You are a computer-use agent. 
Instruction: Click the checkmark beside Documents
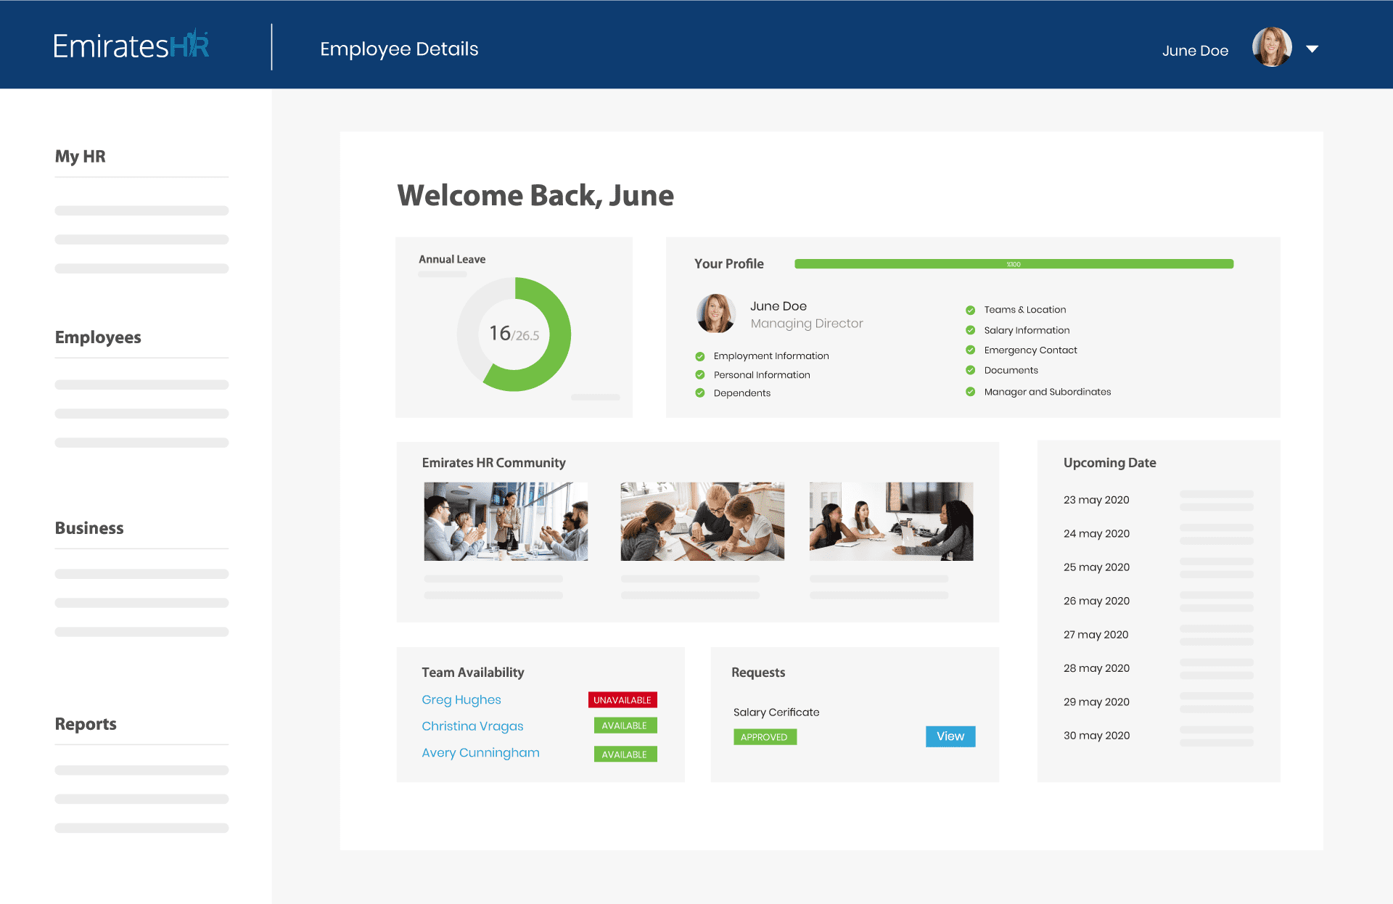pos(970,369)
